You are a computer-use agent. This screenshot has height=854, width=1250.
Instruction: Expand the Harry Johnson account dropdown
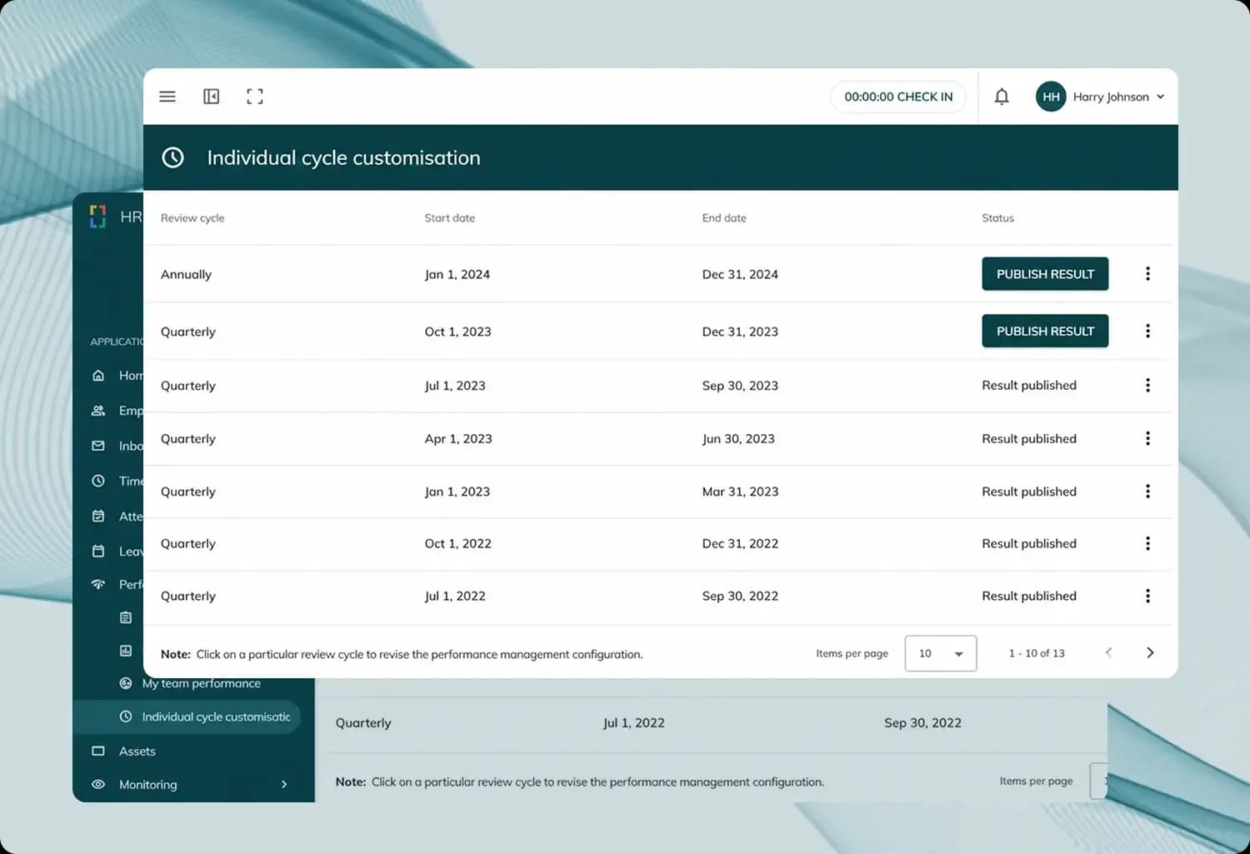(1160, 97)
